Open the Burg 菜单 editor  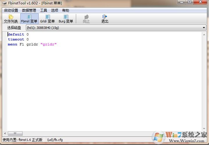(x=66, y=19)
